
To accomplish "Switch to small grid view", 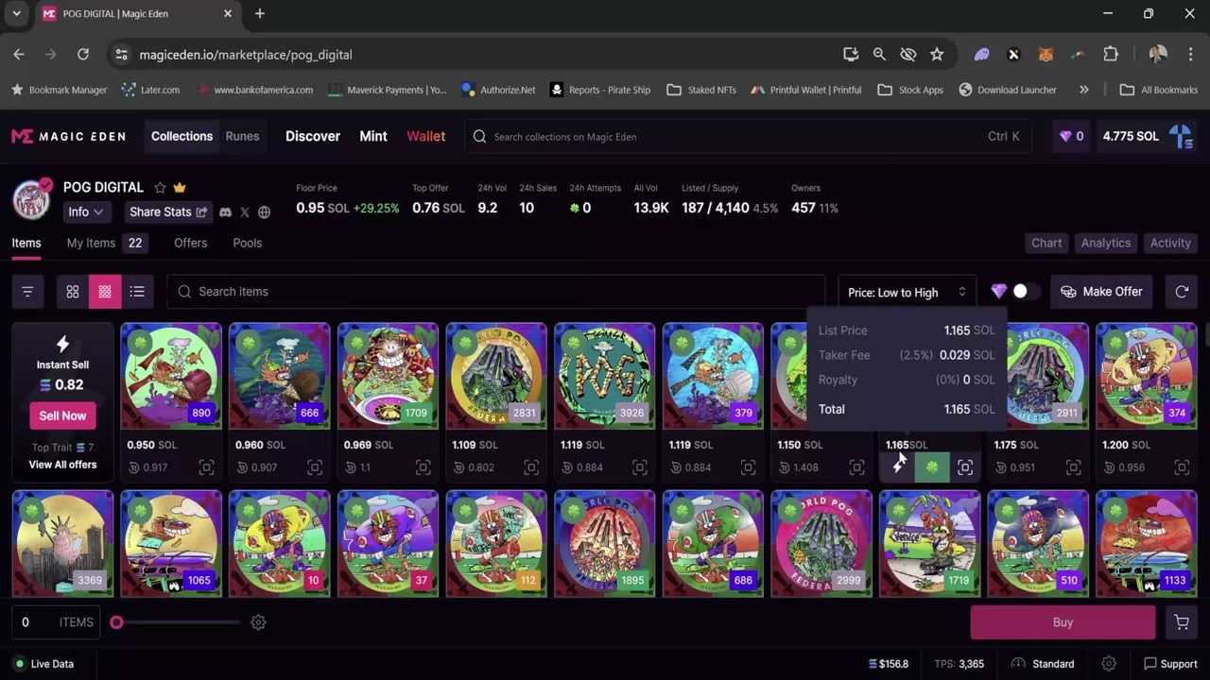I will [x=105, y=292].
